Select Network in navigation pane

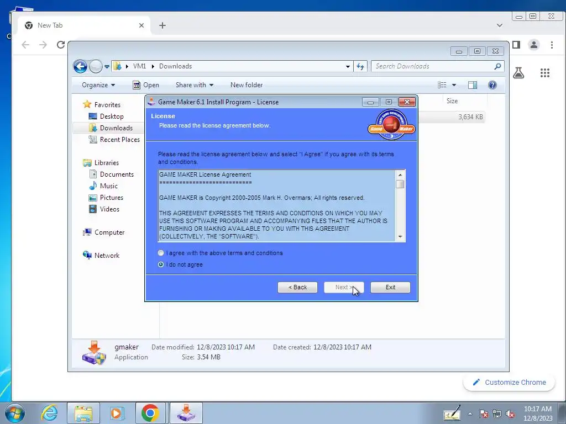click(107, 256)
